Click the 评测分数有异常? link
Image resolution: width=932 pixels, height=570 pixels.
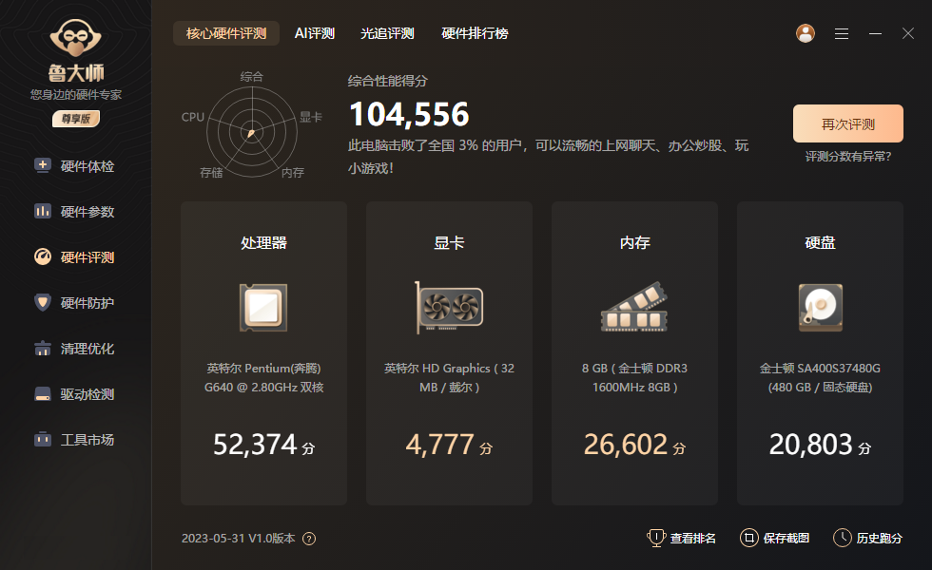click(847, 154)
